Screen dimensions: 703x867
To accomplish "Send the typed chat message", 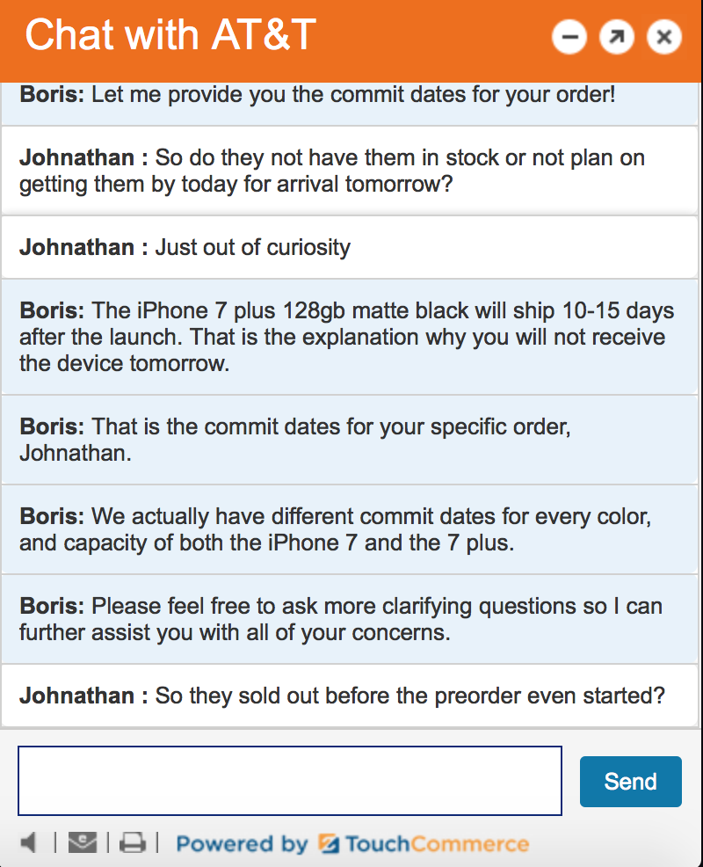I will tap(631, 782).
